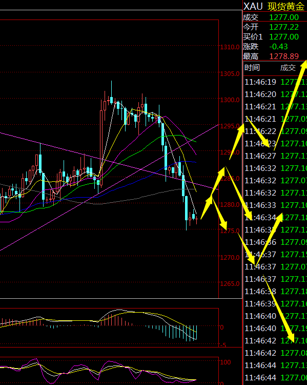Select the tick row at 11:46:20
This screenshot has width=307, height=385.
276,94
